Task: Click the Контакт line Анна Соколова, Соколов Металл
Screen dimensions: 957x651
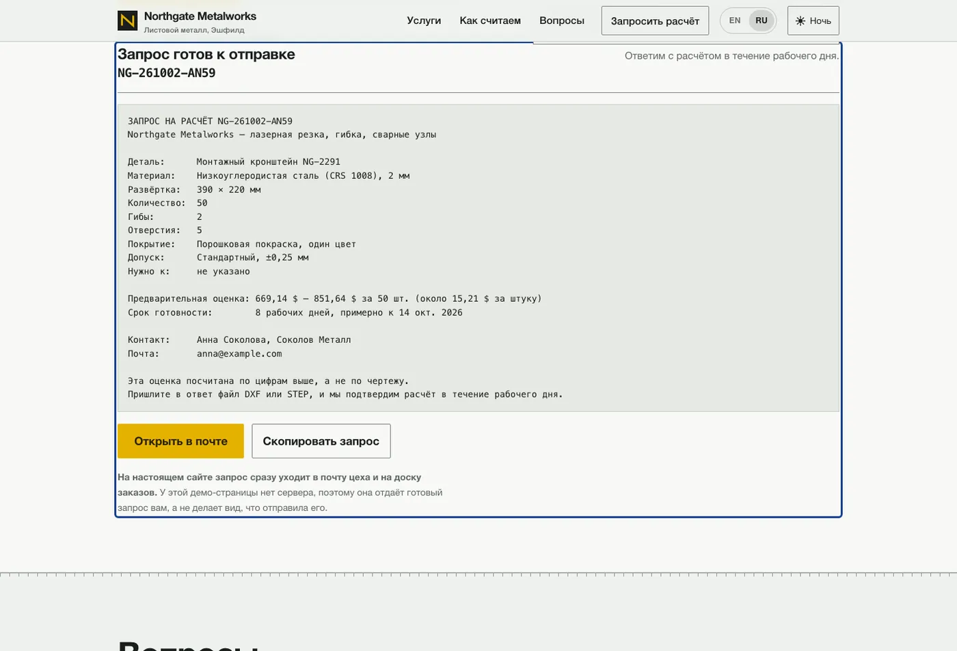Action: (x=239, y=340)
